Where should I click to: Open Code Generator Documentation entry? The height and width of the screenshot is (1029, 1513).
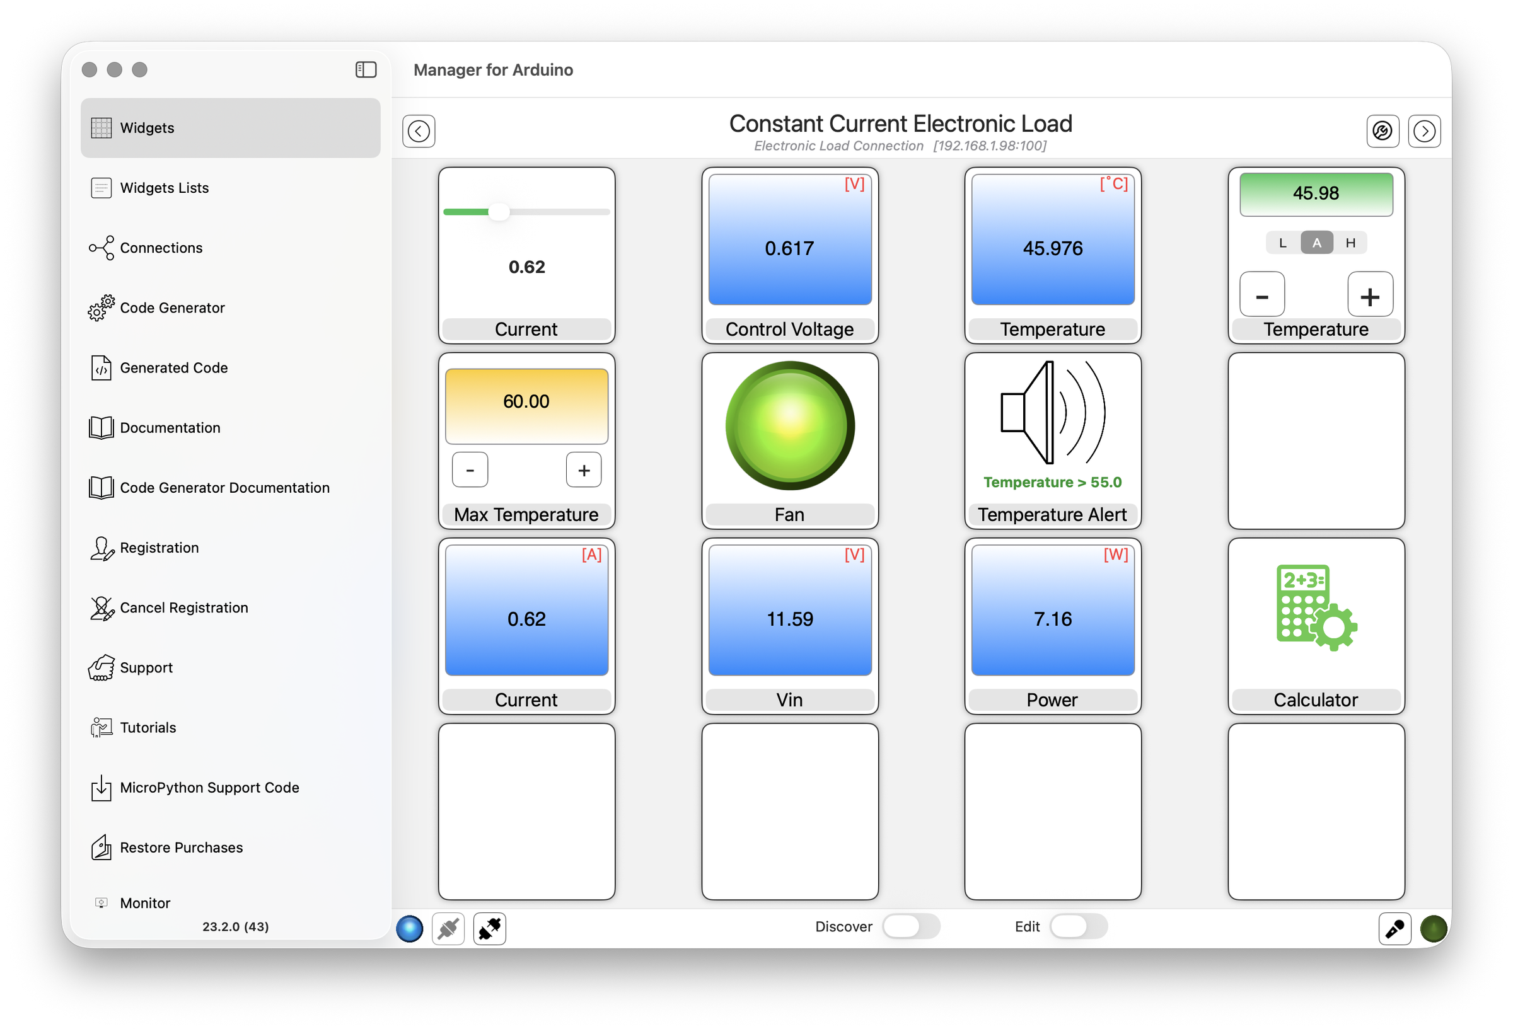point(231,488)
